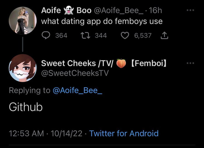Retweet the dating app question tweet
The image size is (204, 148).
tap(85, 36)
